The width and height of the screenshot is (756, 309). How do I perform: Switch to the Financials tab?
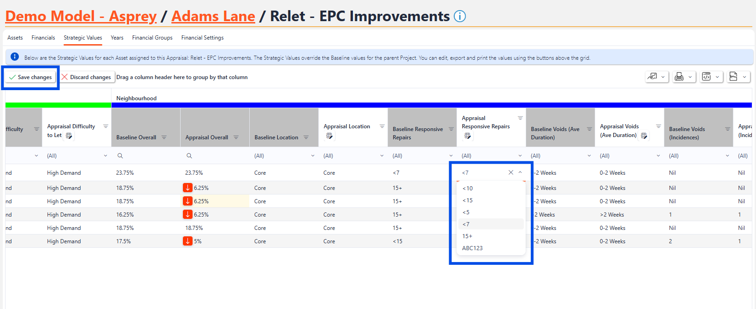[x=43, y=38]
